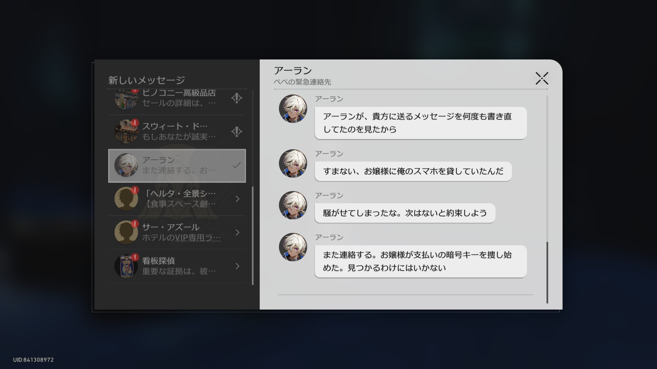Click スウィート・ド sender avatar icon
Screen dimensions: 657x369
[x=126, y=132]
